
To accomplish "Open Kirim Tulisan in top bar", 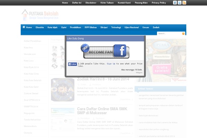I will coord(107,3).
